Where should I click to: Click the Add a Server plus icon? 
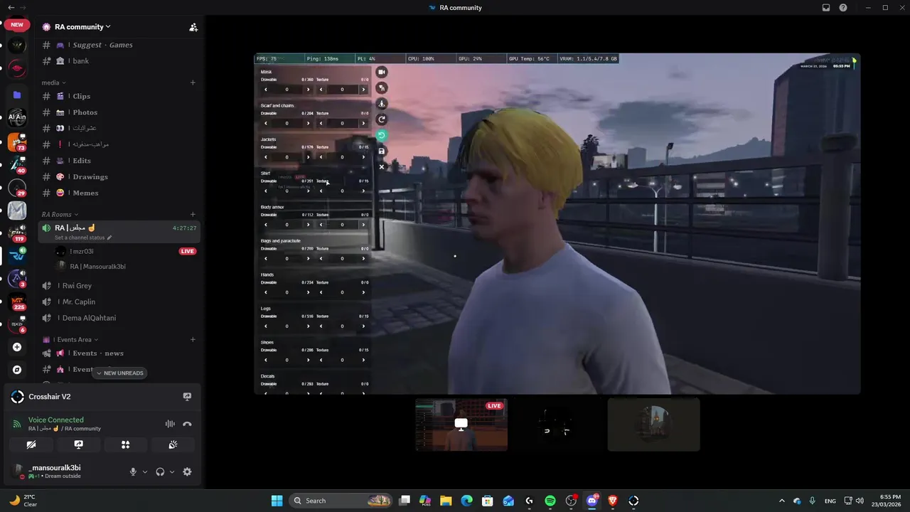pyautogui.click(x=17, y=347)
